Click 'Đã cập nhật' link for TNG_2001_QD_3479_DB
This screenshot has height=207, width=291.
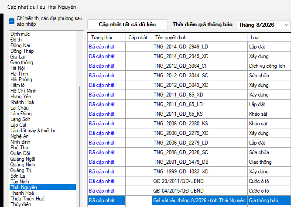tap(102, 162)
